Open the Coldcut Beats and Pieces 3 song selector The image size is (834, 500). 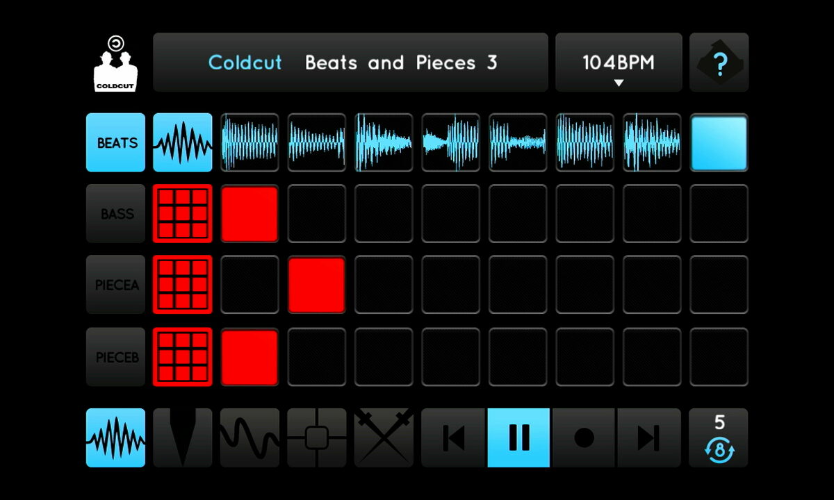tap(350, 63)
